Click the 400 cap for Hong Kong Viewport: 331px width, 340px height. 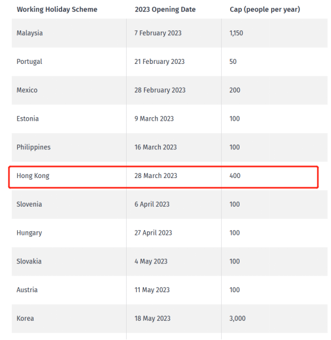pyautogui.click(x=235, y=176)
